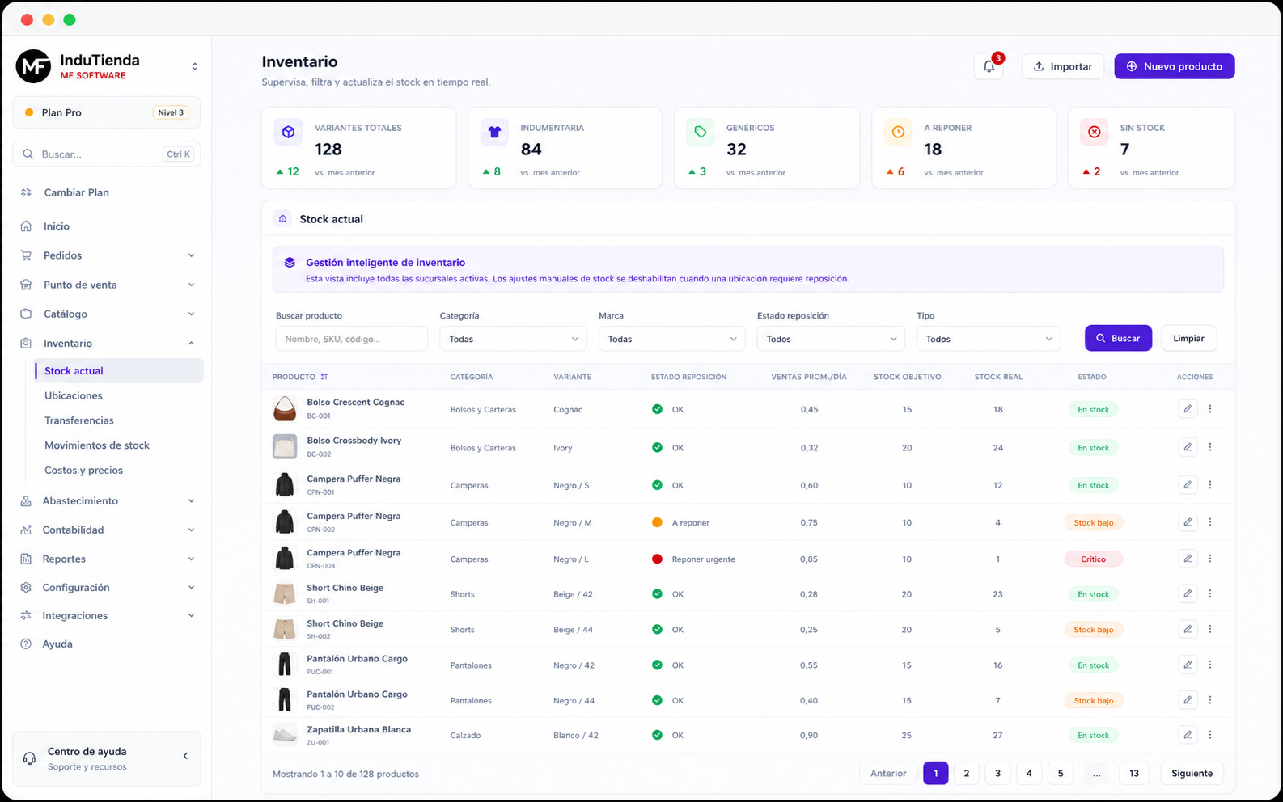
Task: Open the Tipo dropdown
Action: pyautogui.click(x=988, y=339)
